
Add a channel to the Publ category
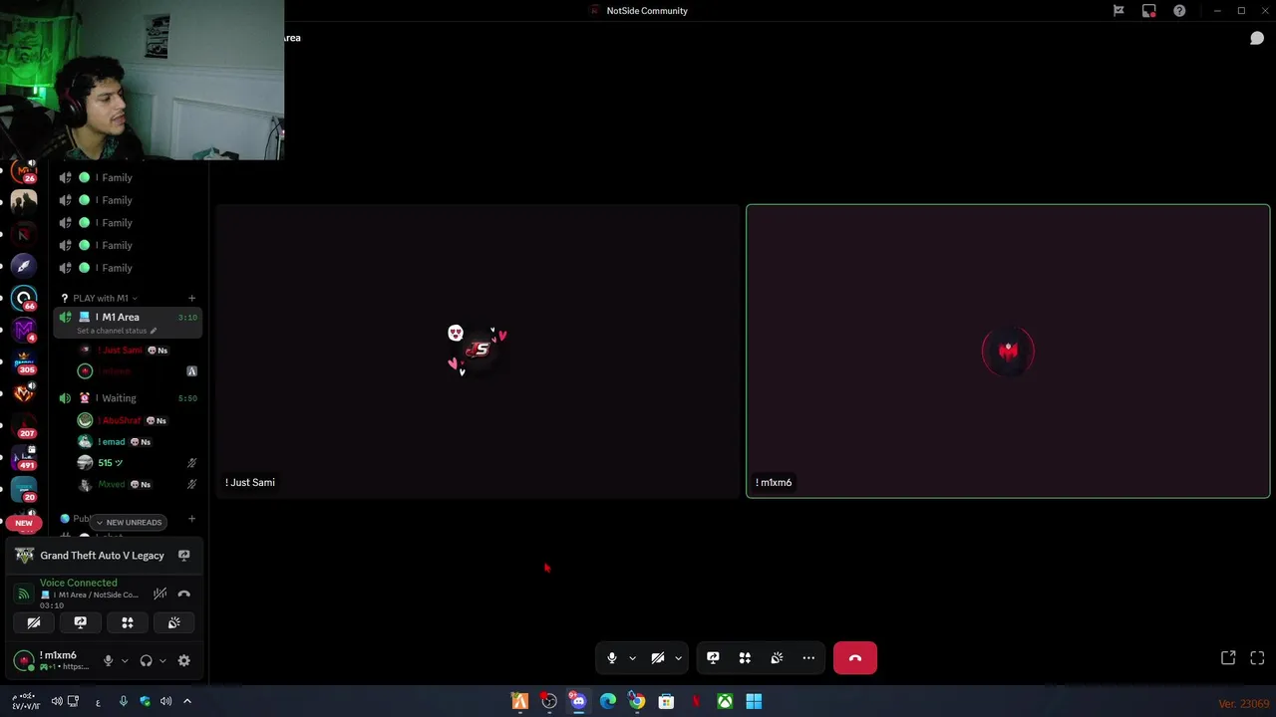(191, 519)
